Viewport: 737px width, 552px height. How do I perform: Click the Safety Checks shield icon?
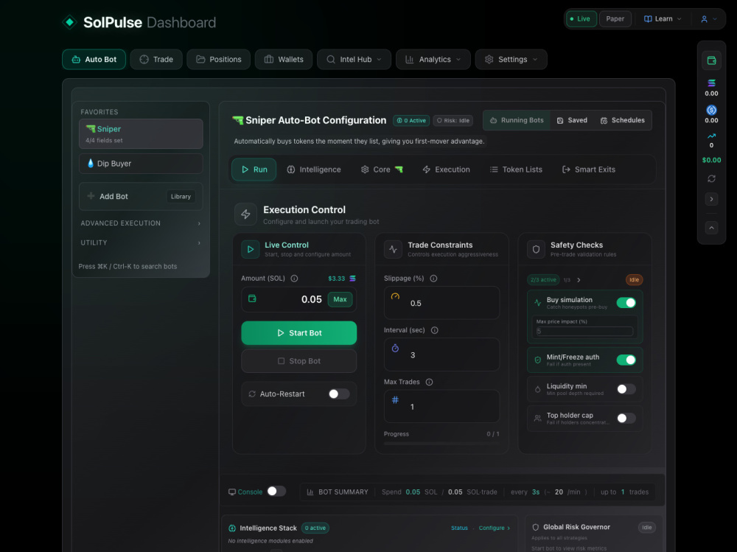coord(536,249)
